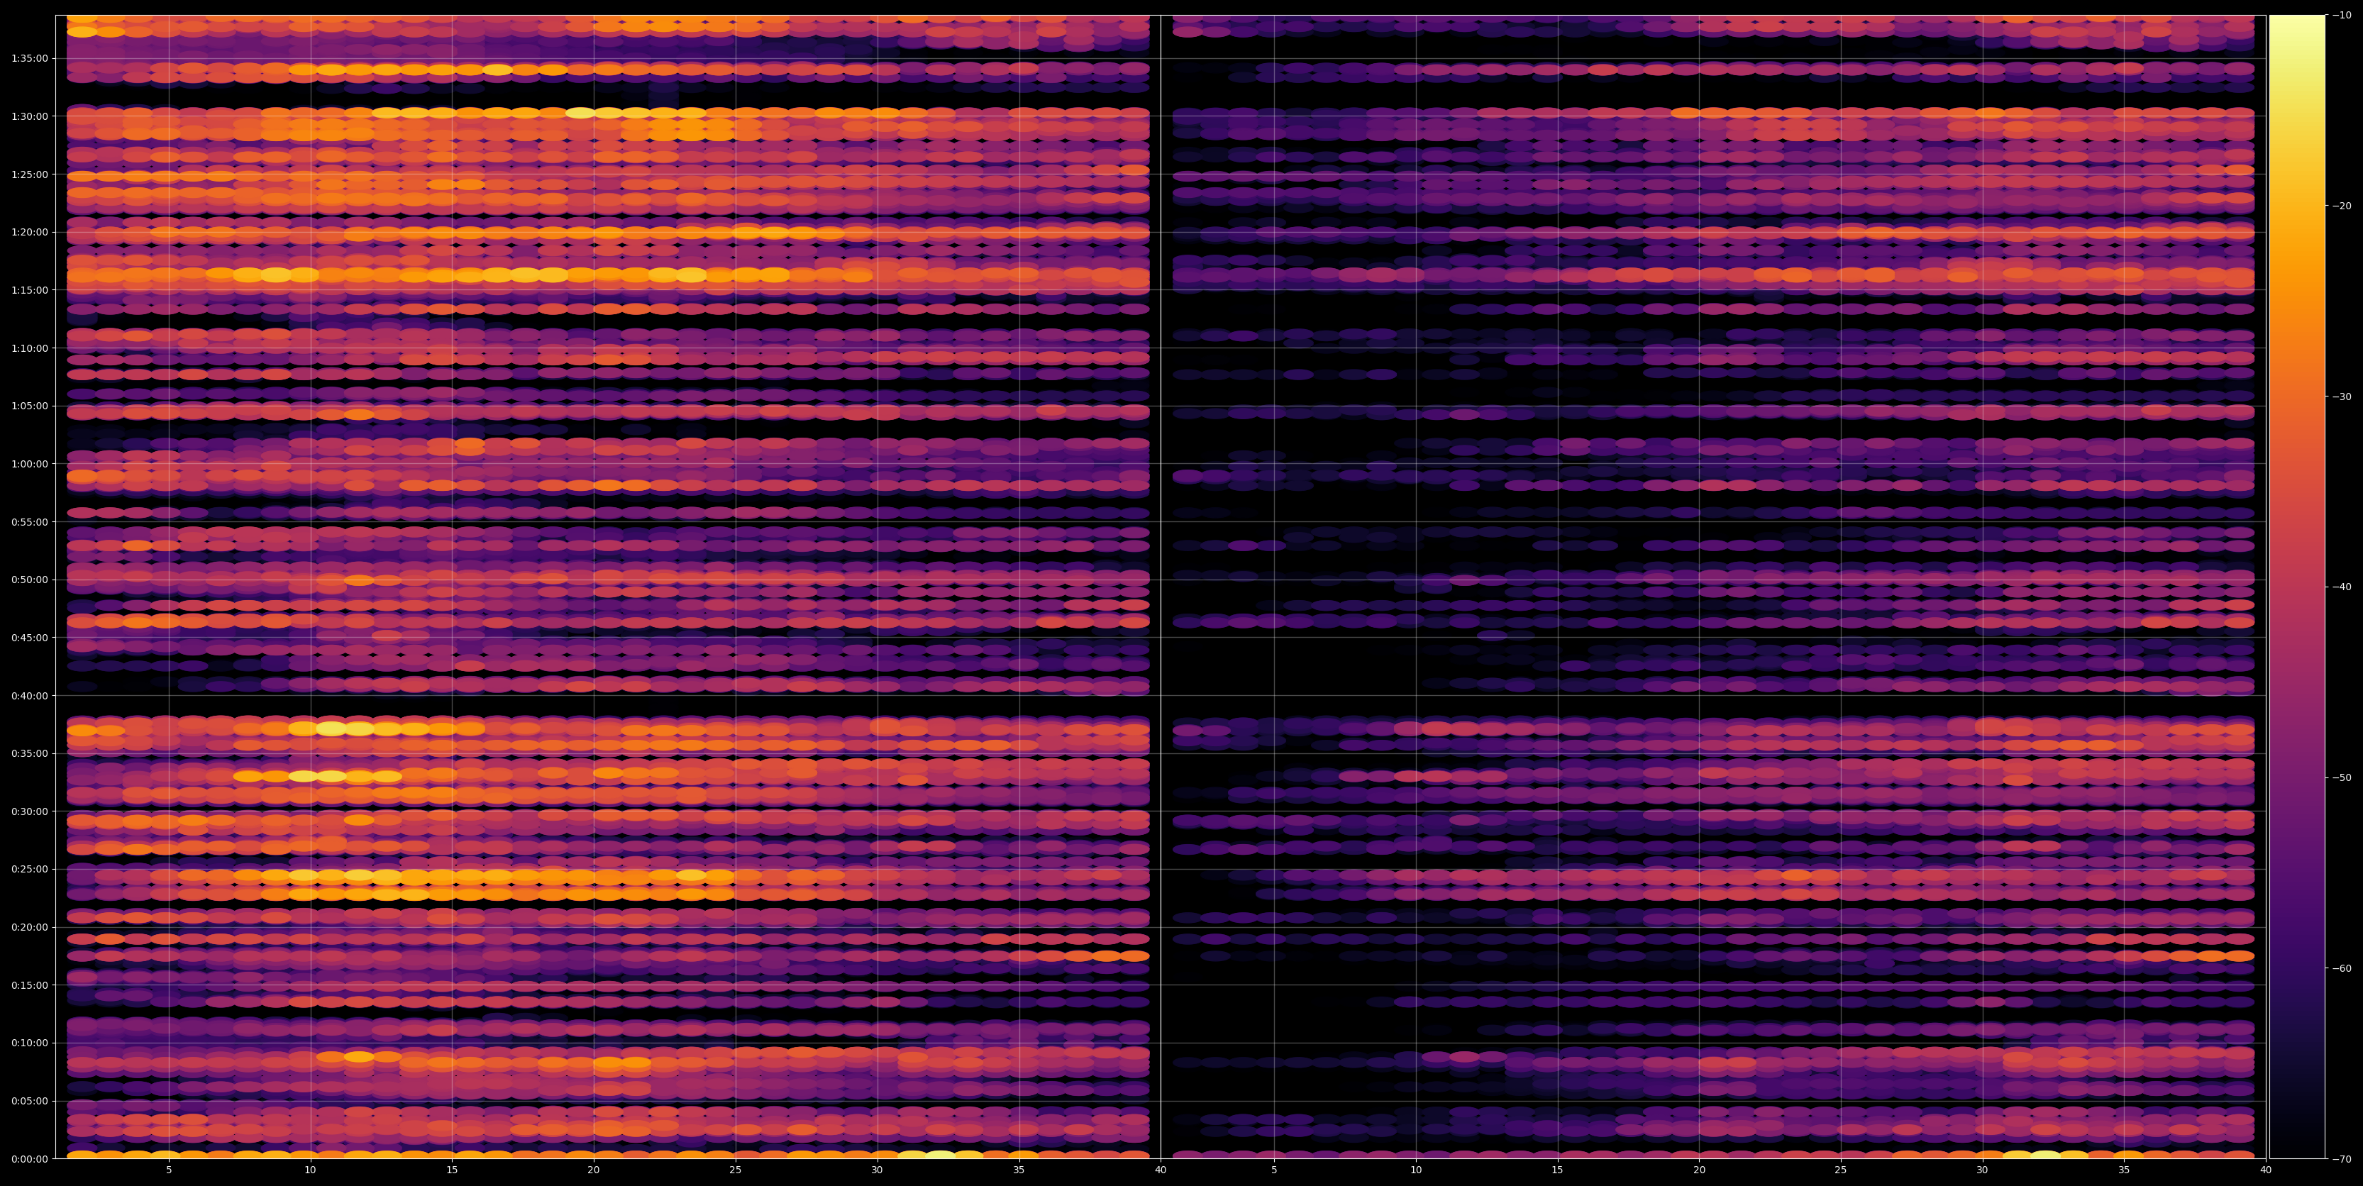
Task: Click the 0:45:00 time tick label
Action: pos(29,638)
